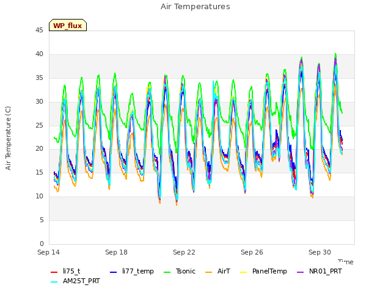The width and height of the screenshot is (391, 293).
Task: Toggle the AirT legend entry
Action: pyautogui.click(x=217, y=271)
